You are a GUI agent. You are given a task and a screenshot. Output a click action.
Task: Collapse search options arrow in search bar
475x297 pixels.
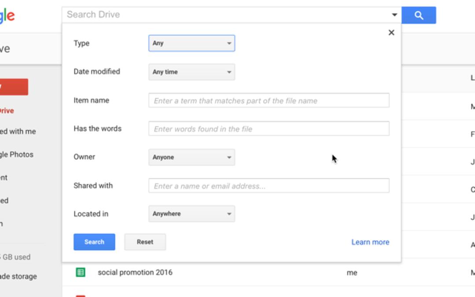pos(394,15)
